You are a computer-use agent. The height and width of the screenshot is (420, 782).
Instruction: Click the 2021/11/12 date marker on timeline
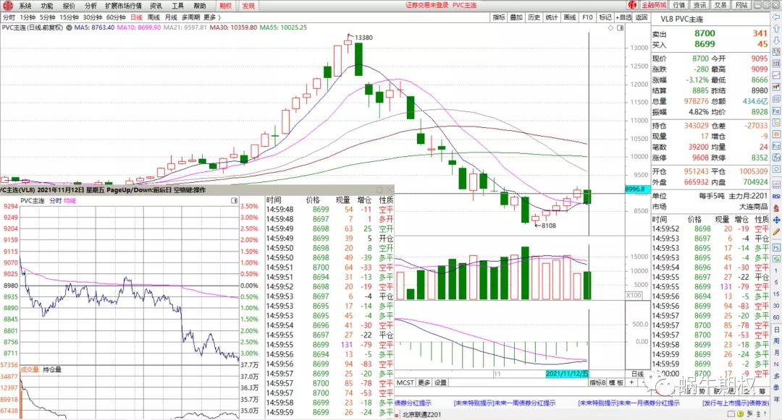point(567,374)
